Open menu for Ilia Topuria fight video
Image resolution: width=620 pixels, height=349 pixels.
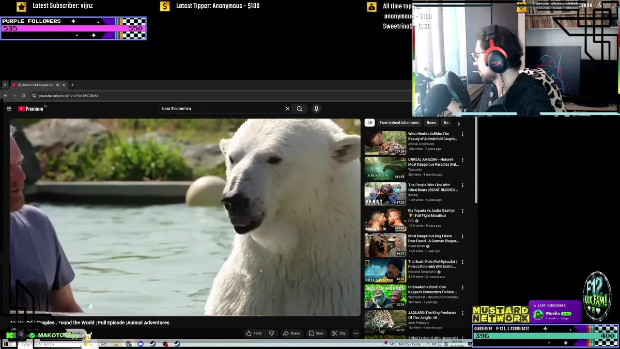[462, 211]
